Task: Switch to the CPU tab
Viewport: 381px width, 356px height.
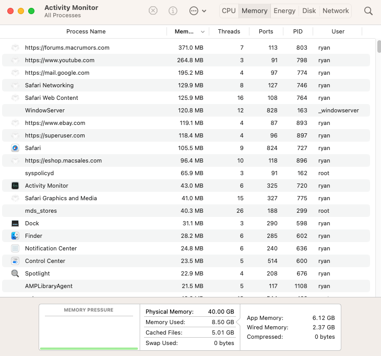Action: click(229, 10)
